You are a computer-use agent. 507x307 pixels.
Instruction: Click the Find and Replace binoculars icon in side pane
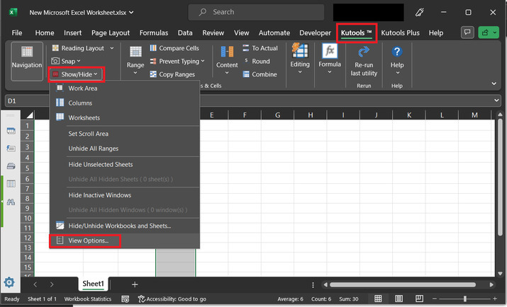(x=11, y=202)
